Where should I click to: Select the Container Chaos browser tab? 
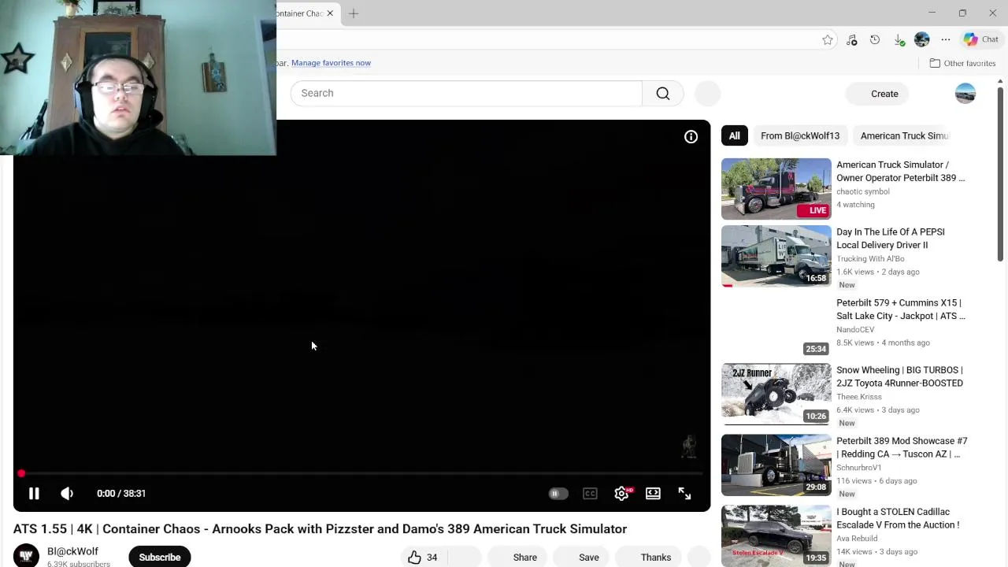(x=307, y=13)
